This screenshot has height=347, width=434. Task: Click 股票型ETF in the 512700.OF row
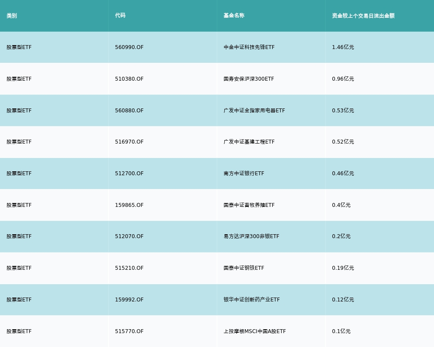click(x=19, y=173)
